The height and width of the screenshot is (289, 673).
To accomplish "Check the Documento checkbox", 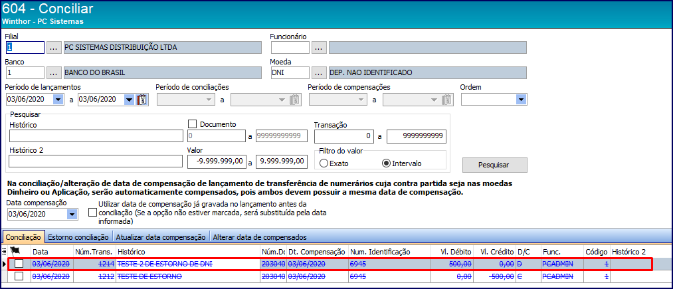I will click(192, 124).
